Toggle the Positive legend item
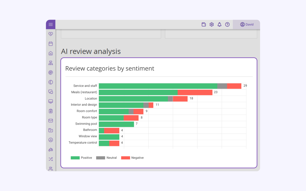The width and height of the screenshot is (306, 191). coord(81,158)
